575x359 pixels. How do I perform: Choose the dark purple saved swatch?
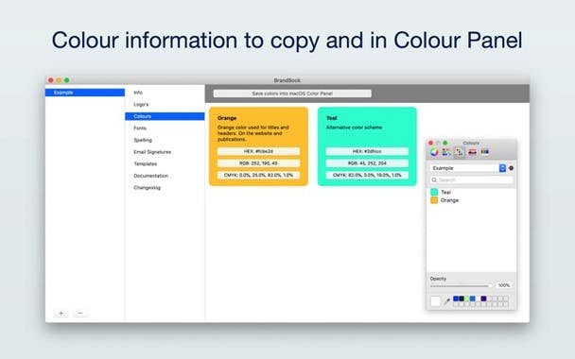pos(483,299)
